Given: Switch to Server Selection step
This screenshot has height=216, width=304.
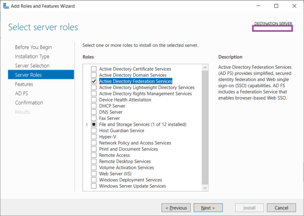Looking at the screenshot, I should [x=32, y=66].
